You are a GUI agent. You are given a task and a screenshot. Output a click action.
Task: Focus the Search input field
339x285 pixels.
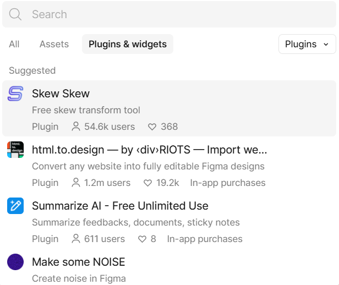tap(169, 14)
